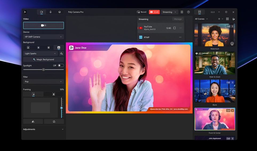Turn on the Spotlight toggle
Viewport: 257px width, 151px height.
[x=61, y=65]
